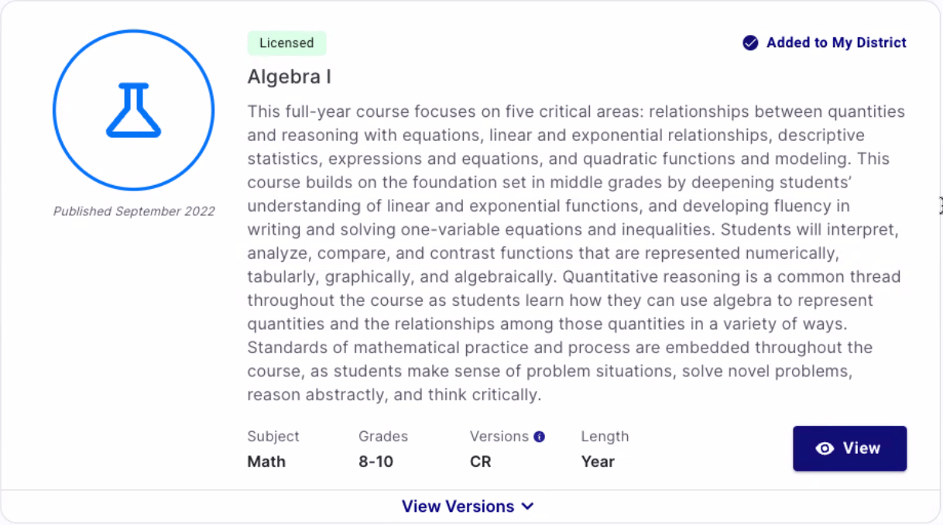Click the Subject field label

pos(273,437)
